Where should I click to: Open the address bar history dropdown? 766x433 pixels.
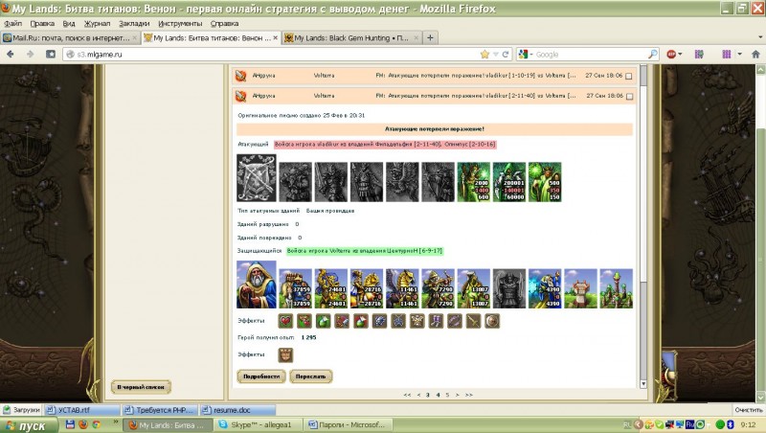coord(498,55)
